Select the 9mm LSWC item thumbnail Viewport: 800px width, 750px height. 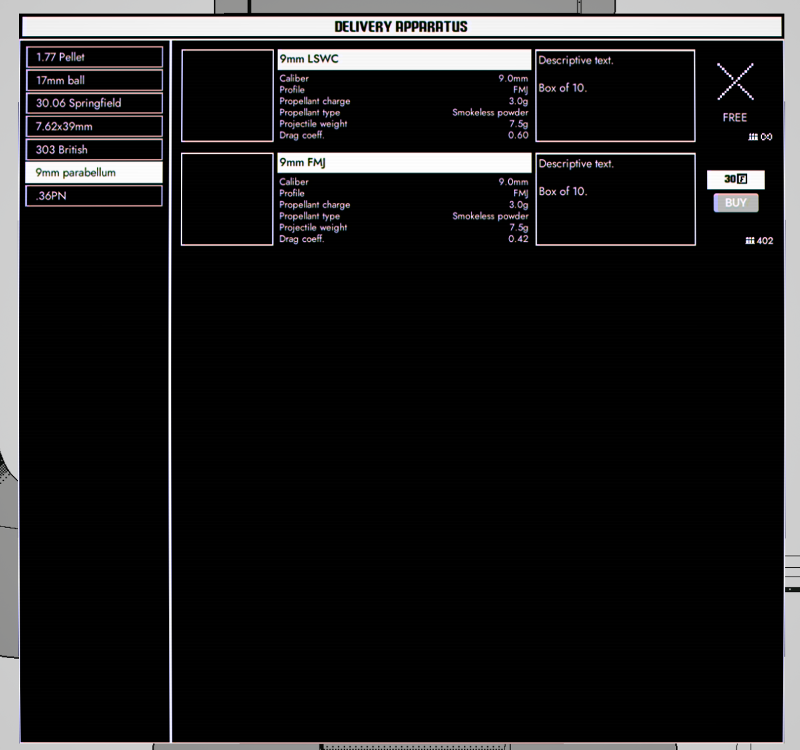tap(227, 96)
